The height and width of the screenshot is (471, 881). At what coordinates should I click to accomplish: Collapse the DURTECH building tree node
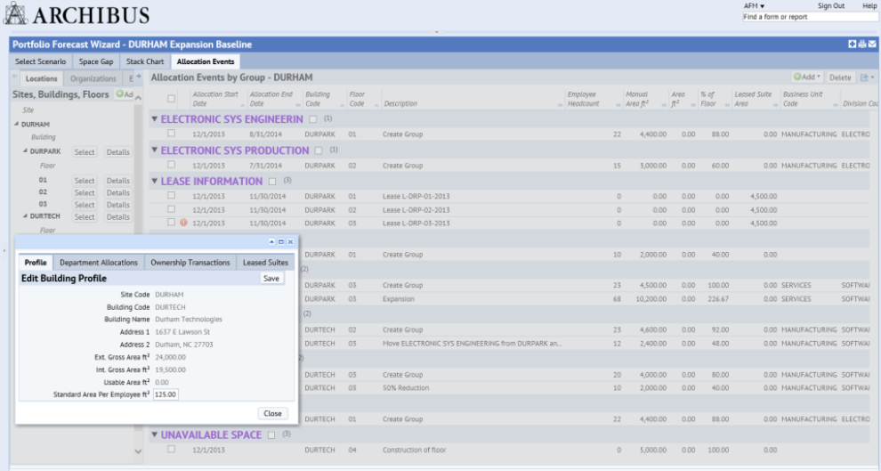[25, 215]
